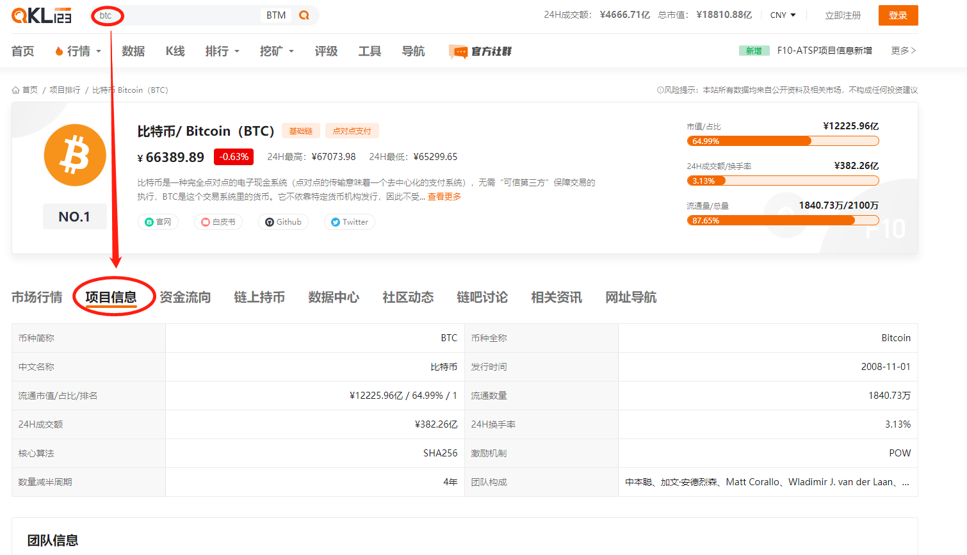Open the 工具 nav item
Viewport: 967px width, 555px height.
370,51
